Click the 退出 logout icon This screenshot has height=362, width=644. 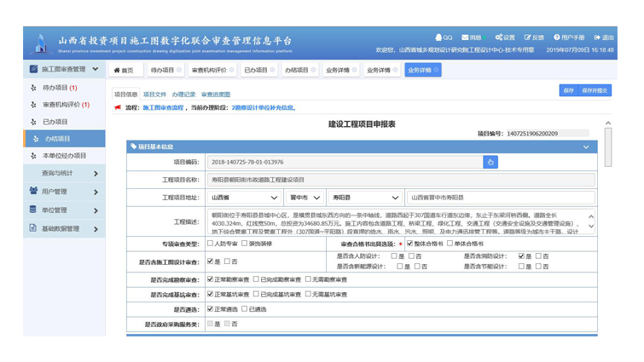point(597,37)
